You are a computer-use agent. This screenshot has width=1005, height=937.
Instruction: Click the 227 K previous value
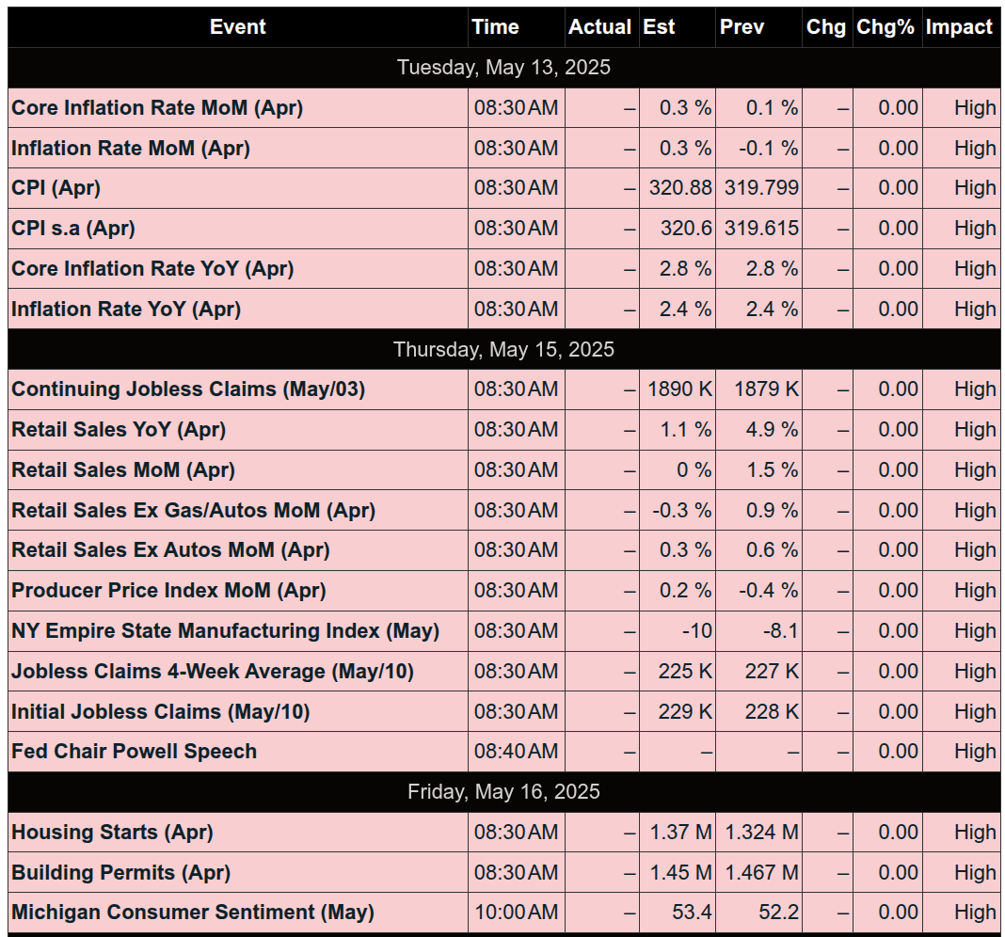[772, 671]
